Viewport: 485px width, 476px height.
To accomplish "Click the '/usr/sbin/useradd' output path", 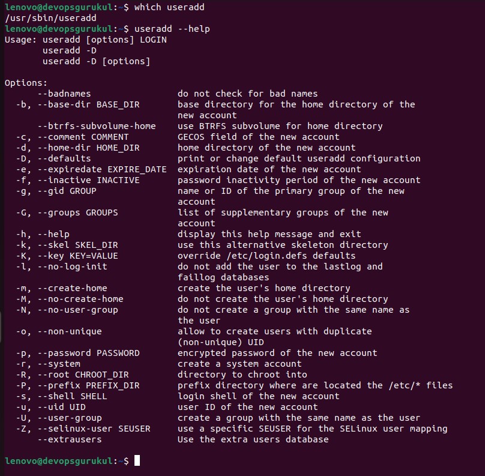I will [50, 18].
